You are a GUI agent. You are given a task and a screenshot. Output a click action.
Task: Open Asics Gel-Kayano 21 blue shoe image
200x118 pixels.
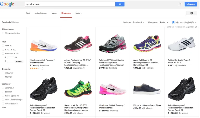147,43
